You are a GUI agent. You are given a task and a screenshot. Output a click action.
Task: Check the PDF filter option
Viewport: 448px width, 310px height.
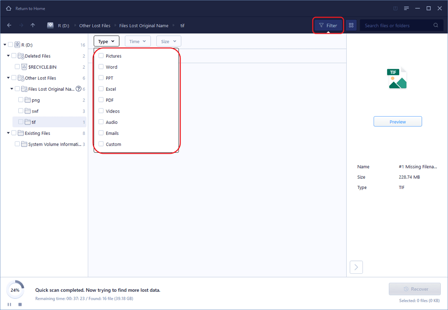(101, 100)
